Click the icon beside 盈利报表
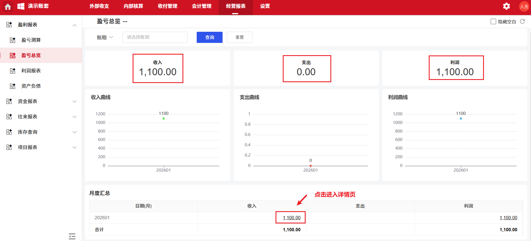 point(9,25)
